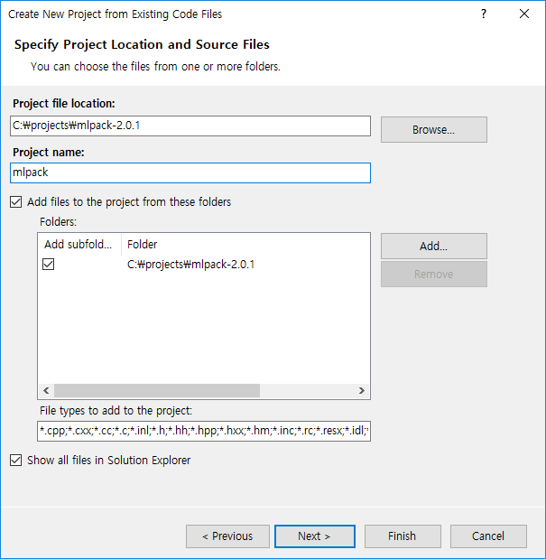The image size is (546, 559).
Task: Focus the Project file location field
Action: coord(190,126)
